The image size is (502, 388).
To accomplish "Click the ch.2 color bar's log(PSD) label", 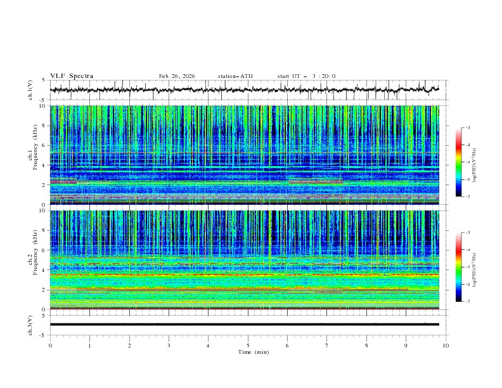I will click(475, 270).
